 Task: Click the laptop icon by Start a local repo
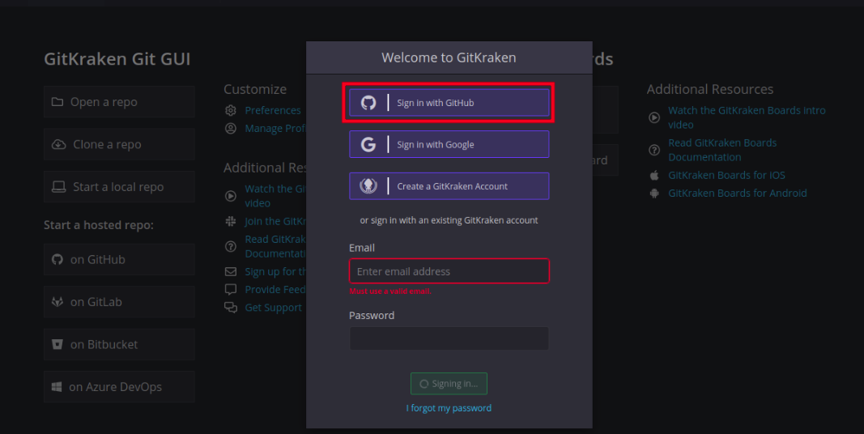pyautogui.click(x=58, y=187)
